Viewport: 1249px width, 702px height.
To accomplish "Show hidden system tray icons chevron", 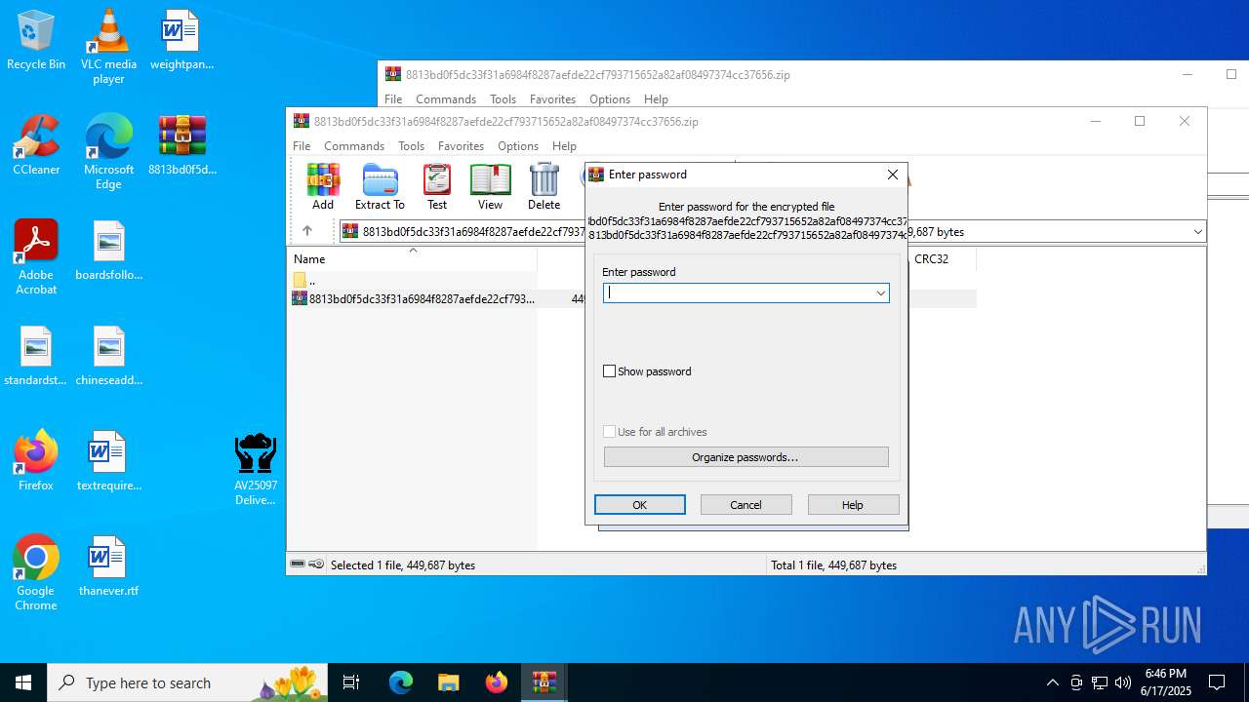I will click(x=1052, y=682).
